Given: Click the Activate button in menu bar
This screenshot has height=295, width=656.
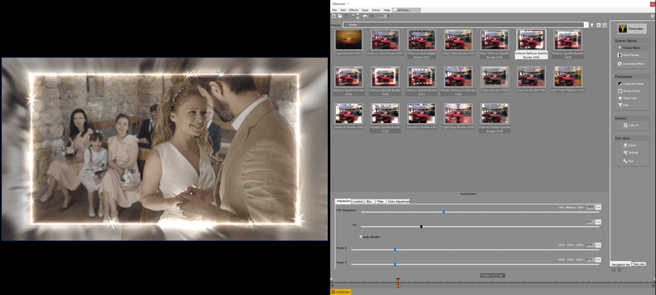Looking at the screenshot, I should pyautogui.click(x=402, y=10).
